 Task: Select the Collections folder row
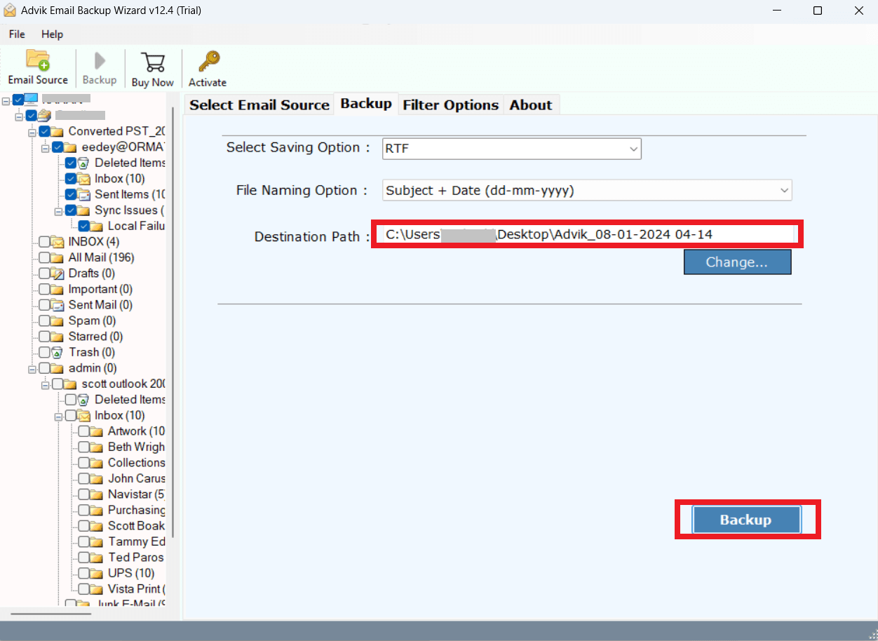[x=136, y=463]
